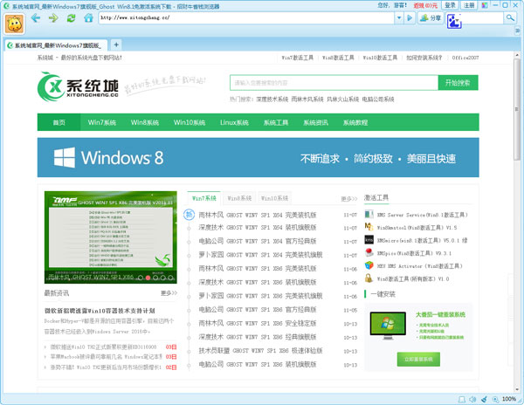
Task: Click the status bar speaker icon
Action: point(472,399)
